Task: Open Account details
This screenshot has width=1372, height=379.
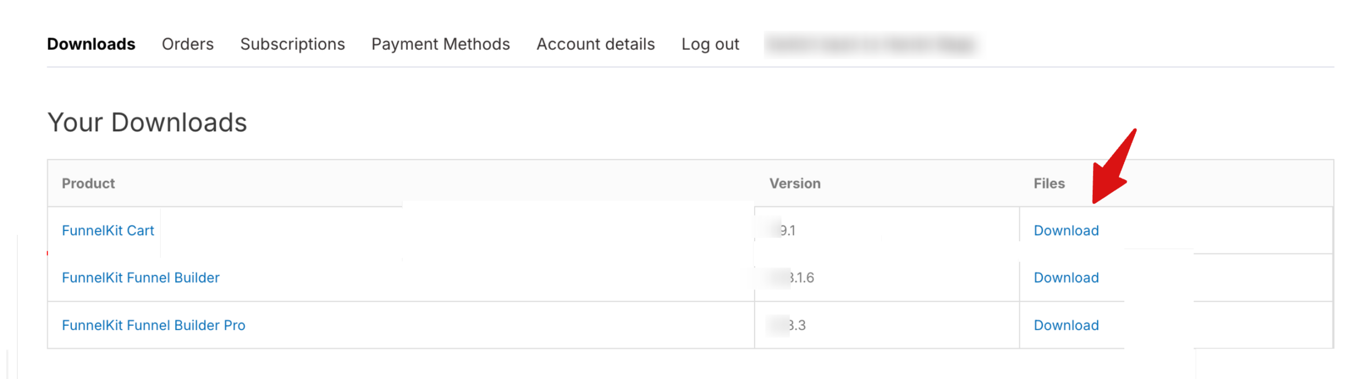Action: (x=595, y=44)
